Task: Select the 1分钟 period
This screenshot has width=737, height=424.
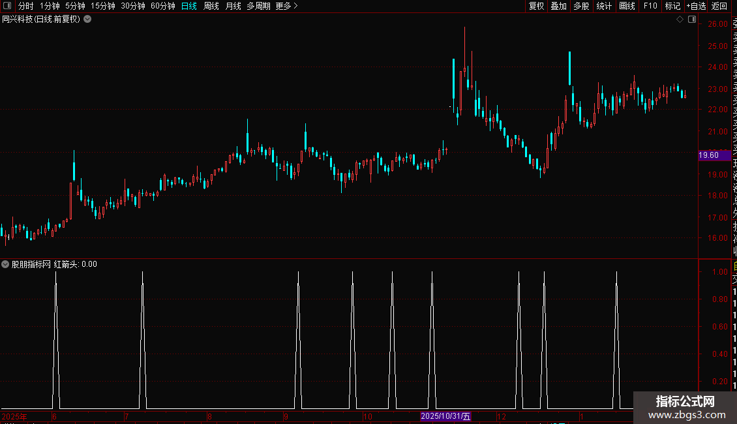Action: point(50,6)
